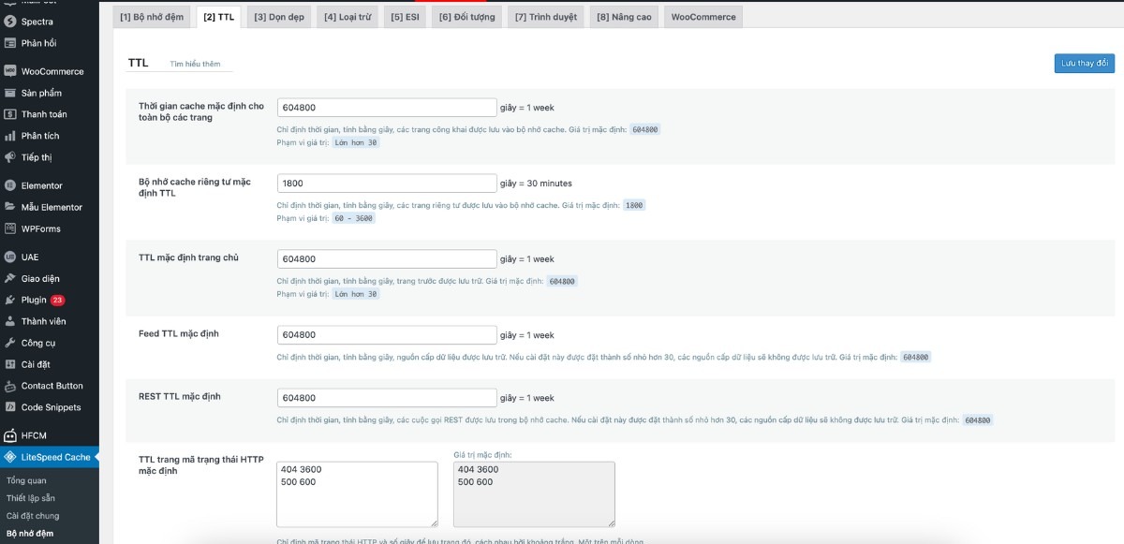
Task: Open the WPForms menu icon
Action: pyautogui.click(x=10, y=228)
